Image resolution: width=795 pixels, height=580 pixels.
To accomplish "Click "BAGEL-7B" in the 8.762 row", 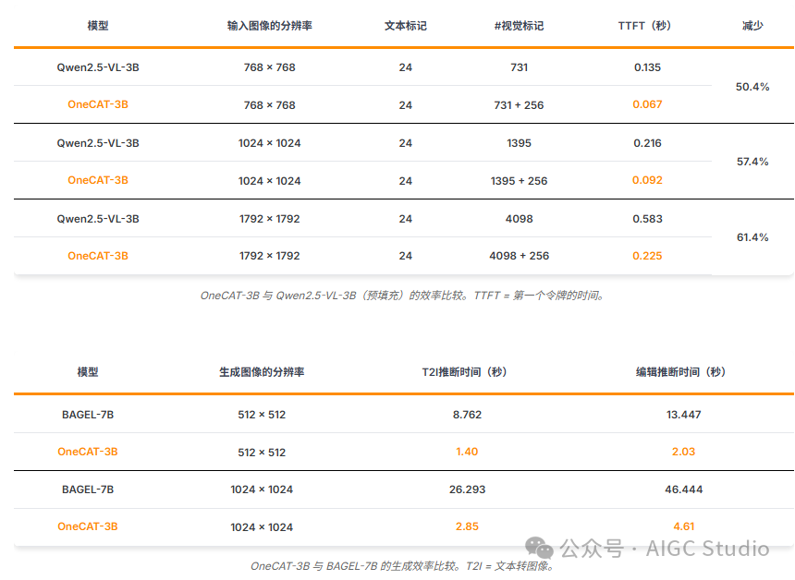I will (x=88, y=415).
